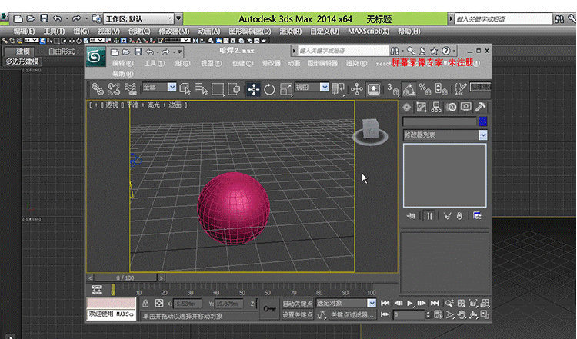Open the Hierarchy command panel tab

coord(436,107)
